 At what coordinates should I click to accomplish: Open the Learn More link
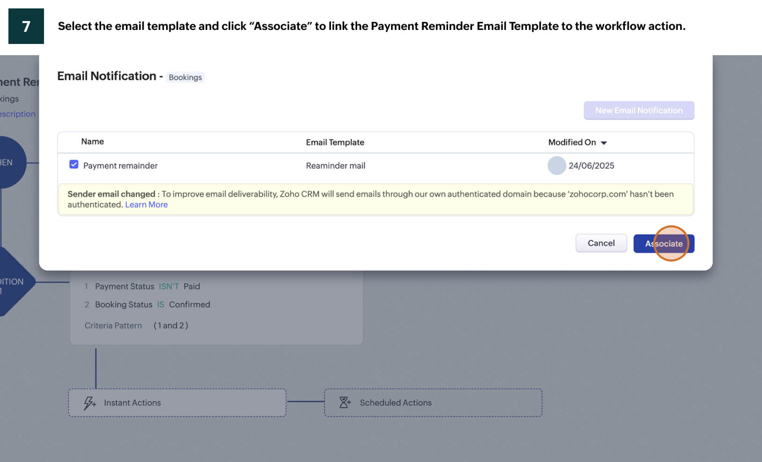tap(147, 205)
